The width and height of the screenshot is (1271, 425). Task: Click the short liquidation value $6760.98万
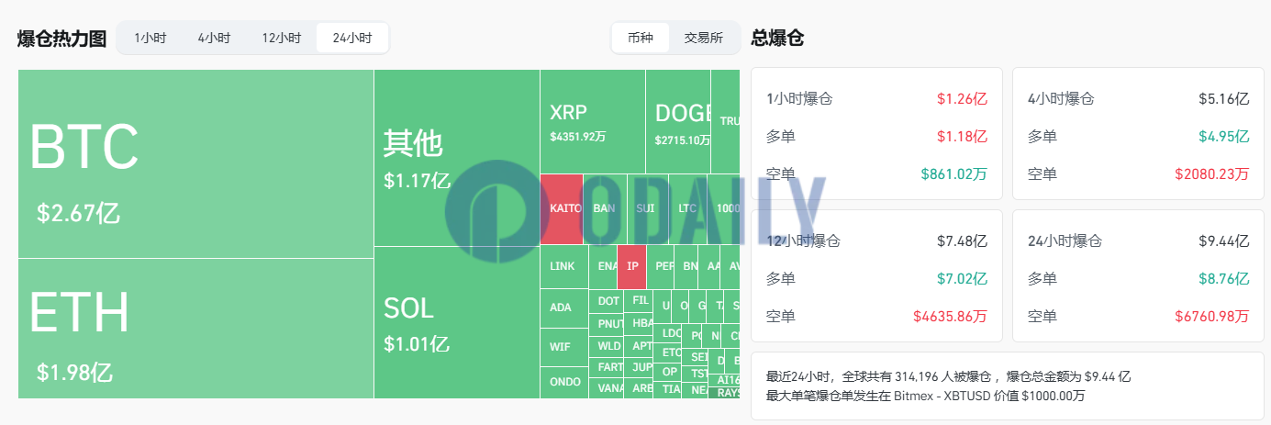1212,316
